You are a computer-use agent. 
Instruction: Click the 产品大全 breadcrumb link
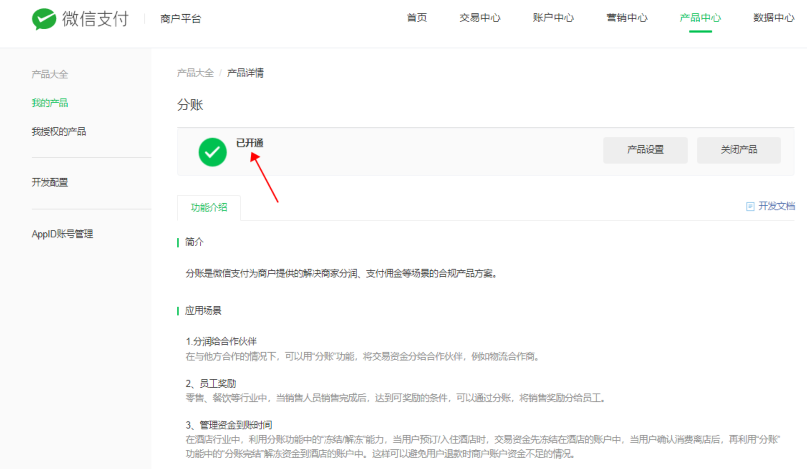click(x=195, y=73)
